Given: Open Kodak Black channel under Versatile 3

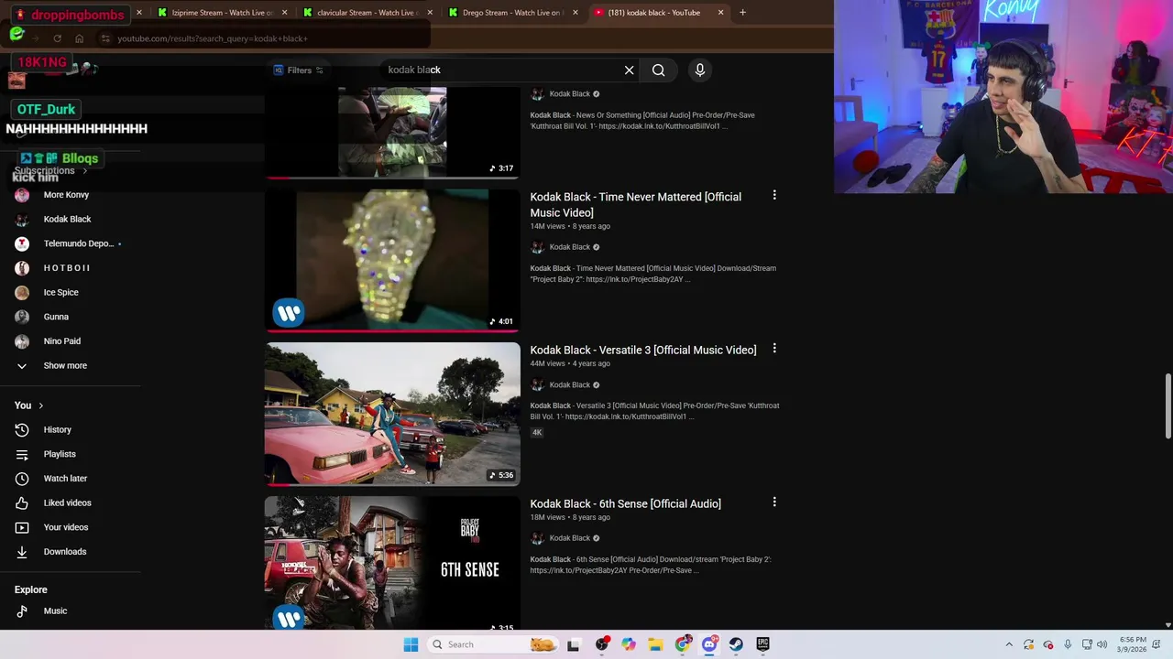Looking at the screenshot, I should [x=569, y=384].
